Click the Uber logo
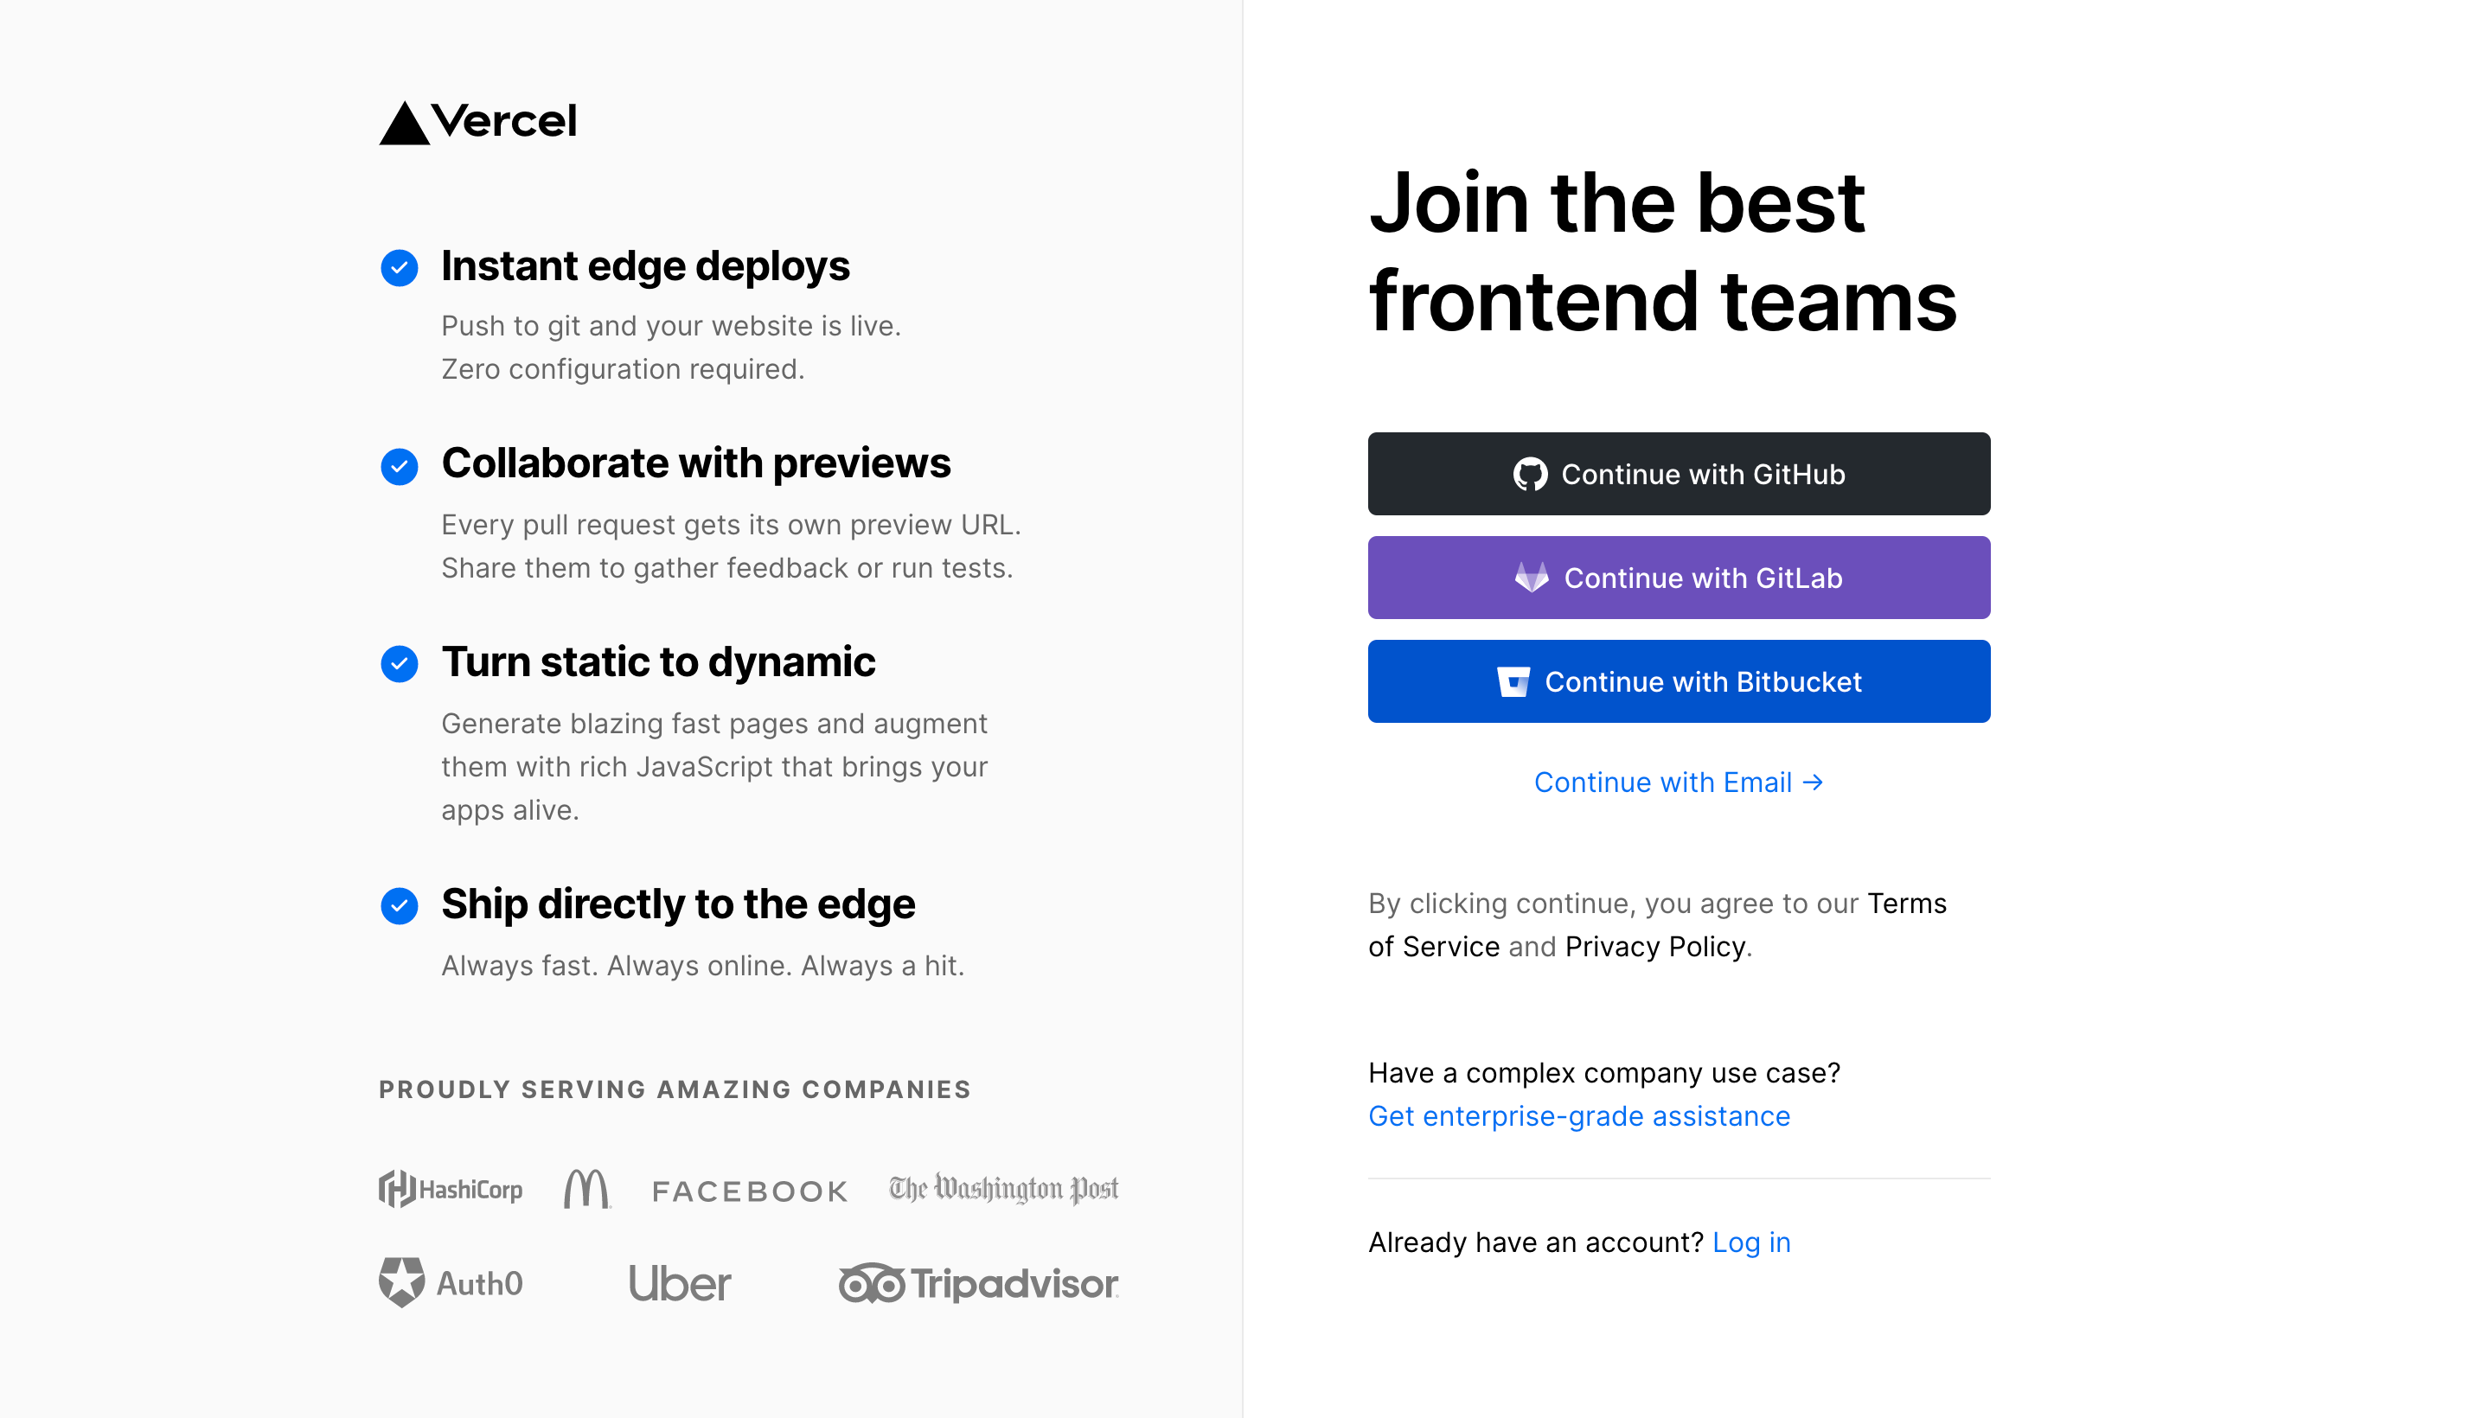Viewport: 2489px width, 1418px height. click(x=679, y=1284)
